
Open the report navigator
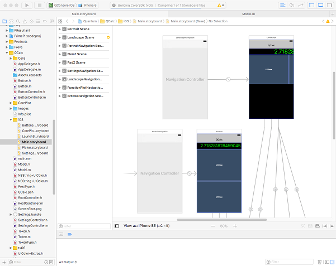[x=51, y=21]
